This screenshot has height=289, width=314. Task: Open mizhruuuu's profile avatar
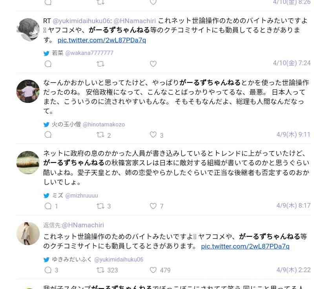click(x=28, y=163)
